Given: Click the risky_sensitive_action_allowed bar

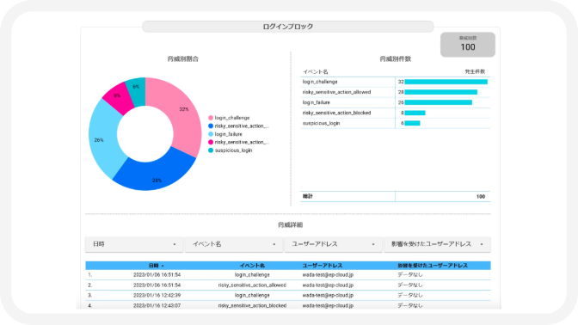Looking at the screenshot, I should click(441, 92).
